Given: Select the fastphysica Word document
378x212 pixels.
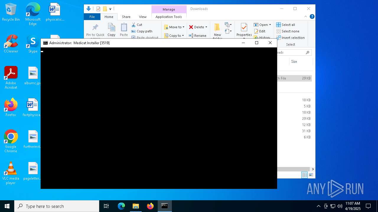Looking at the screenshot, I should (x=32, y=107).
